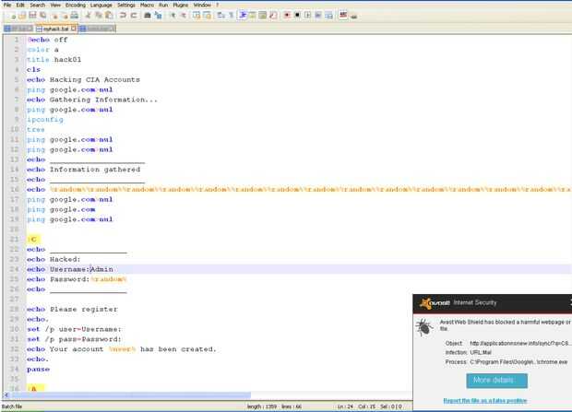Toggle synchronized horizontal scrolling icon
This screenshot has height=412, width=572.
pyautogui.click(x=207, y=16)
